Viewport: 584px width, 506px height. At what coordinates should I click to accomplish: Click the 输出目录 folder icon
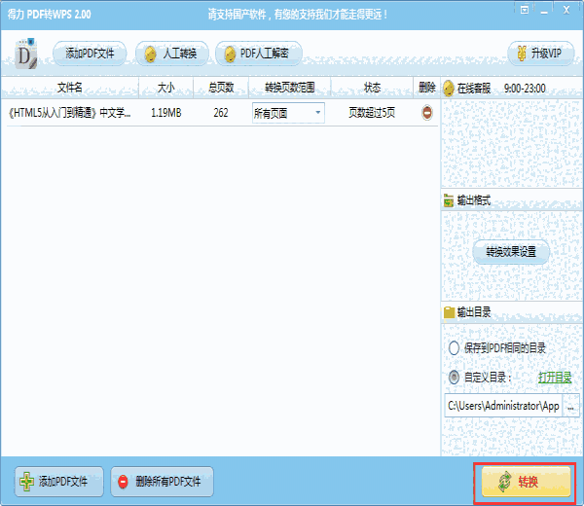(x=449, y=312)
